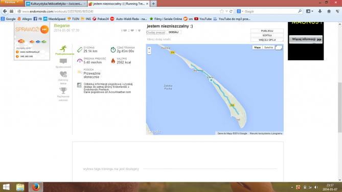Open the Najlepsze odcinki trophy icon

63,90
